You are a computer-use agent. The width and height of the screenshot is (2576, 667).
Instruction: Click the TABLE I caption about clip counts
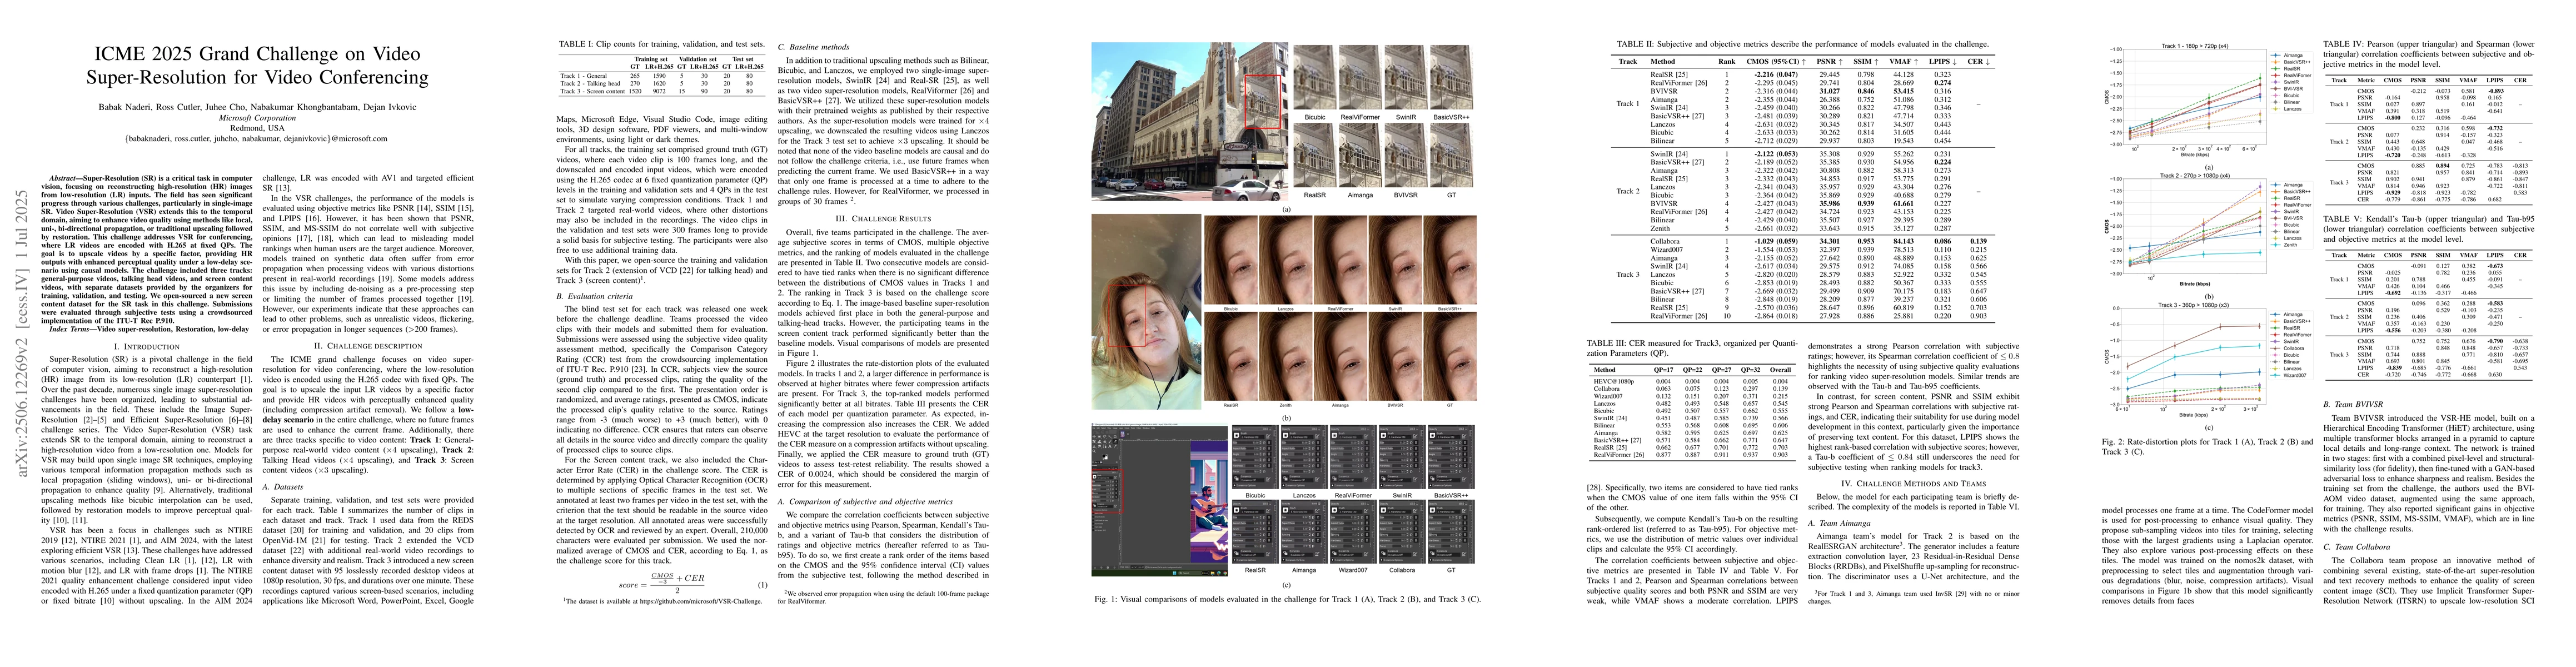662,45
